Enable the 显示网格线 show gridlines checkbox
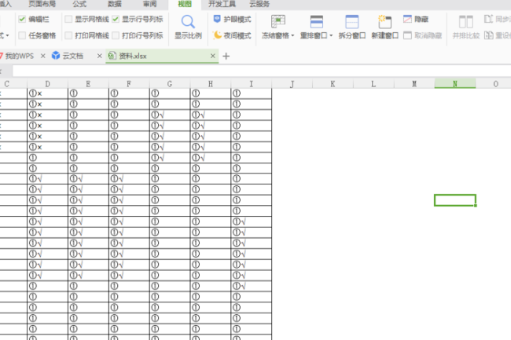511x340 pixels. point(68,19)
